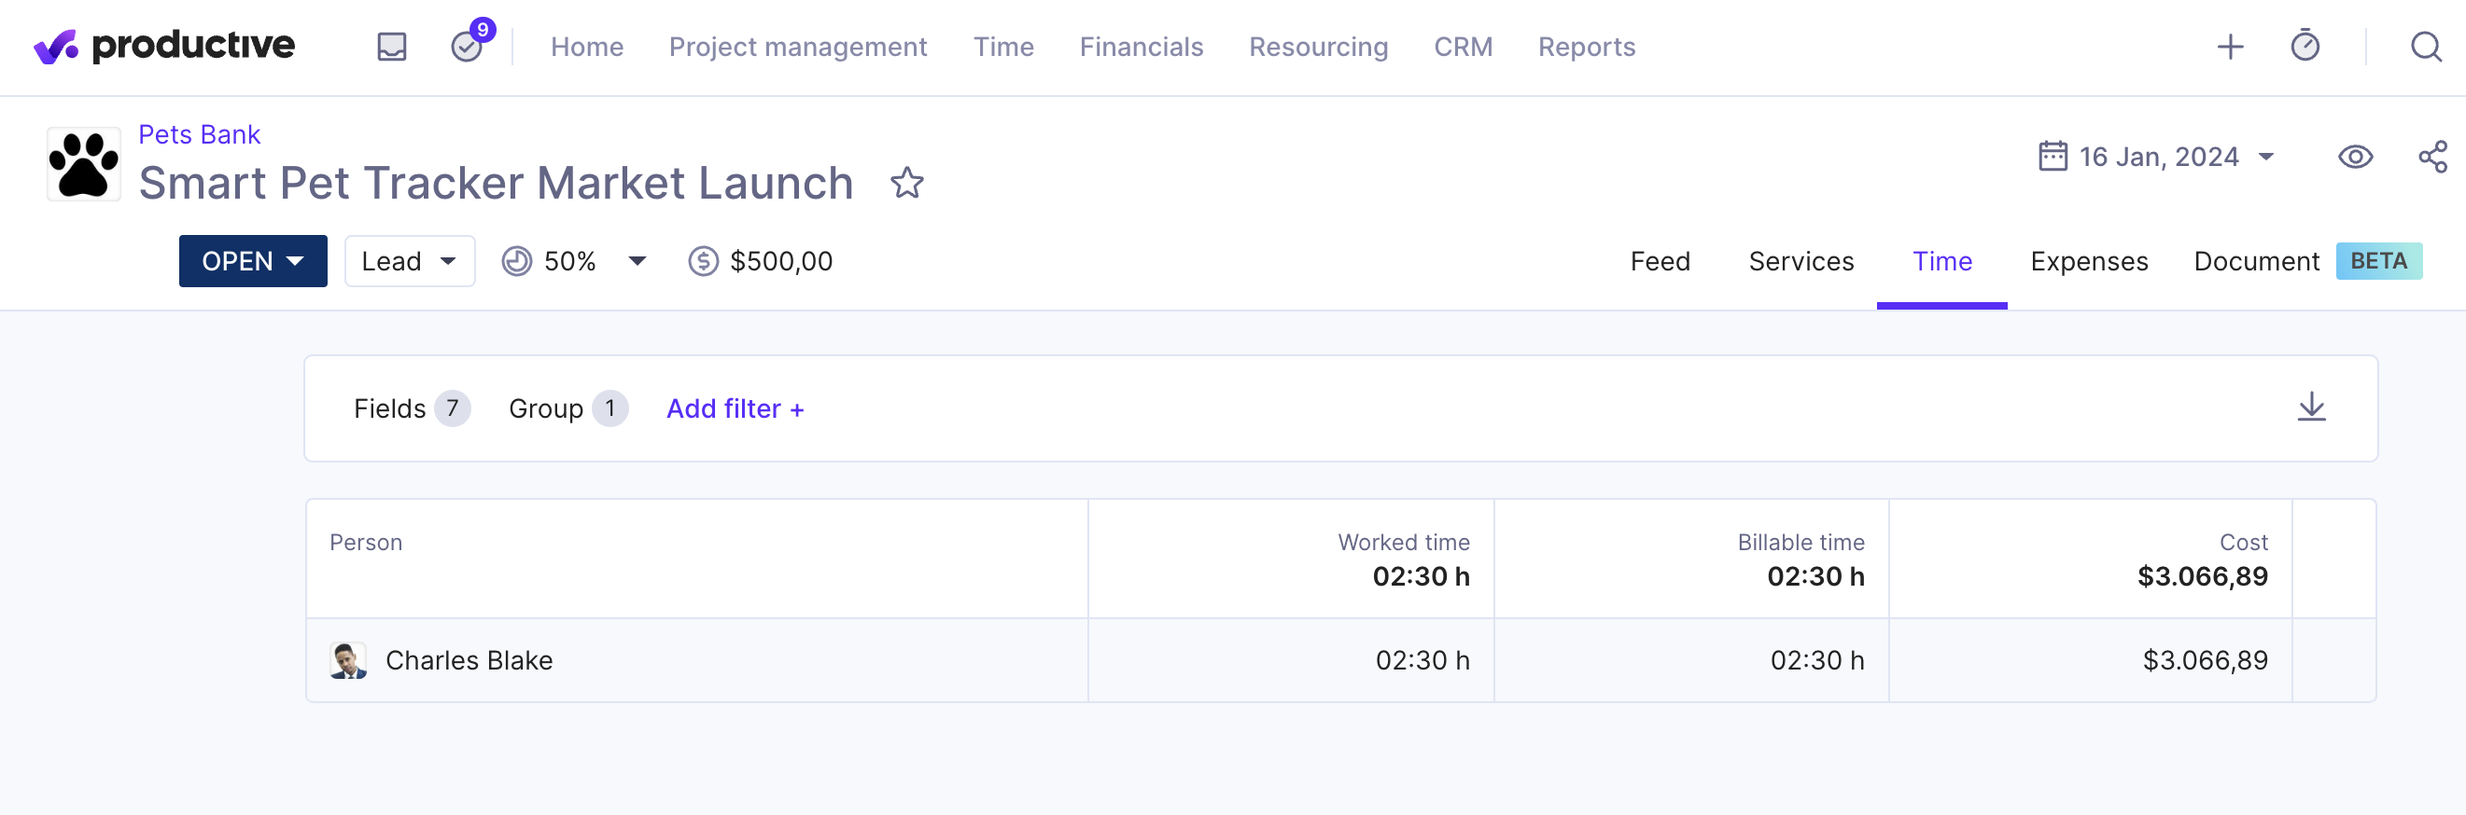2466x815 pixels.
Task: Toggle the eye watch icon
Action: click(2355, 157)
